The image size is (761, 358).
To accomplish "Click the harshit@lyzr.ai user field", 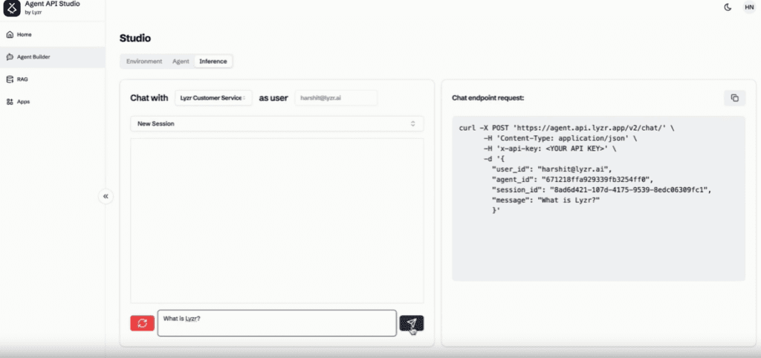I will (336, 98).
